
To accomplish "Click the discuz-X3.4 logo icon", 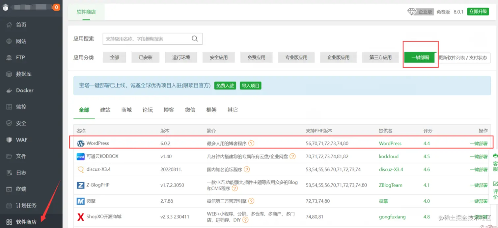I will 80,170.
